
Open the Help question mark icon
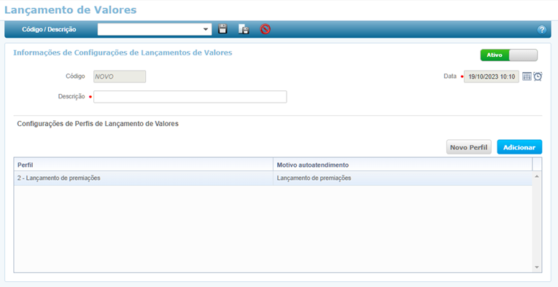tap(541, 30)
